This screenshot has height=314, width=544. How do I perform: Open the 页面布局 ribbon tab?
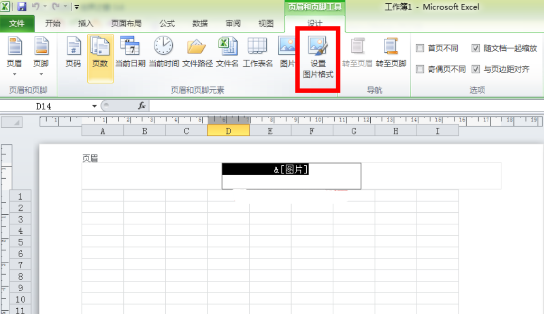coord(126,24)
